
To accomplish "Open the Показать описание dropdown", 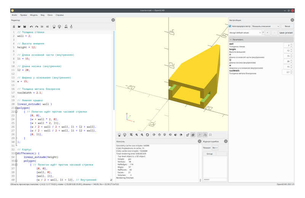I will click(x=265, y=26).
